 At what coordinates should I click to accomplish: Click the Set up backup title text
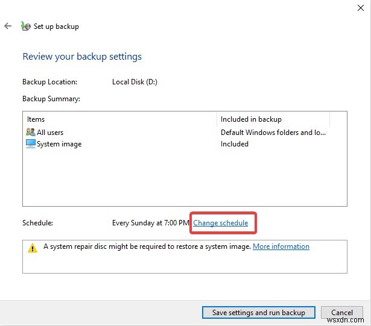[56, 27]
